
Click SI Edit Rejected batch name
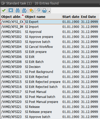point(41,87)
